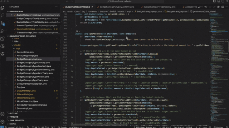This screenshot has width=229, height=128.
Task: Click the code lens icon above getAmount
Action: point(77,31)
